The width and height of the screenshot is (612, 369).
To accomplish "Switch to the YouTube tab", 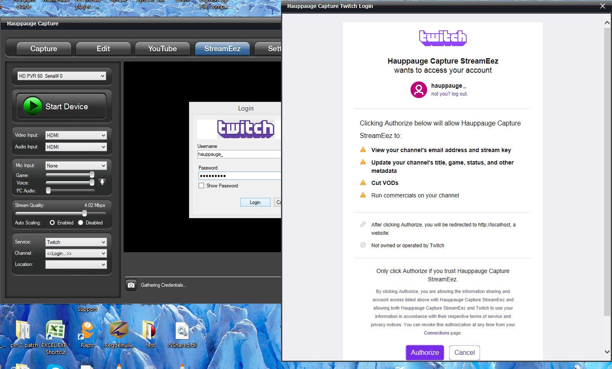I will 162,49.
